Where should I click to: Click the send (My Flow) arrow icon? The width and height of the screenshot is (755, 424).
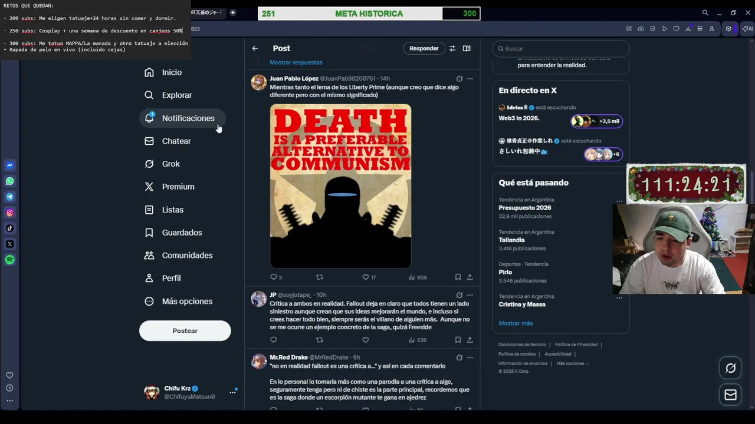(x=664, y=29)
